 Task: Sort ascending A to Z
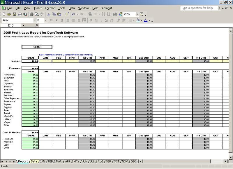103,14
